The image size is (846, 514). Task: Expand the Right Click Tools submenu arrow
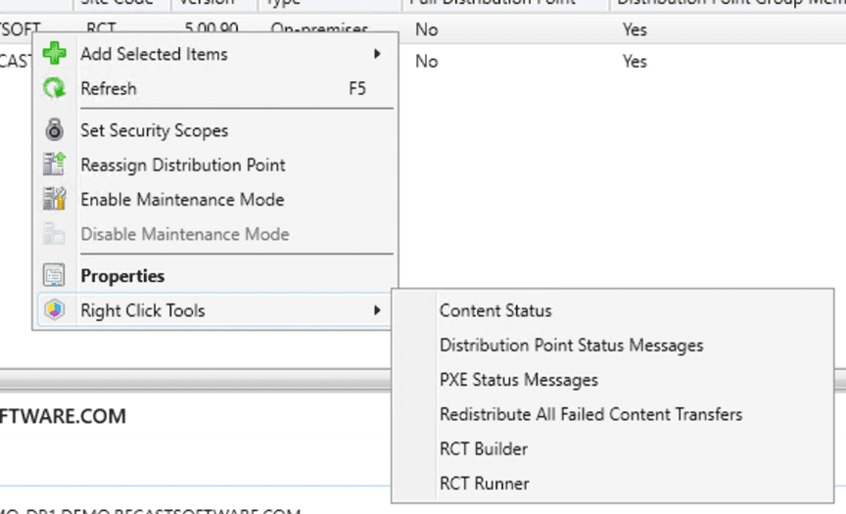378,310
